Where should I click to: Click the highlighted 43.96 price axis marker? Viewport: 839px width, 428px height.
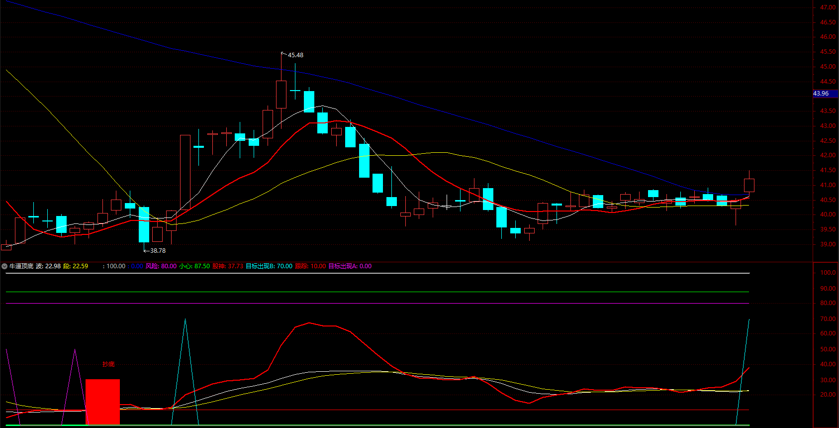pyautogui.click(x=826, y=94)
